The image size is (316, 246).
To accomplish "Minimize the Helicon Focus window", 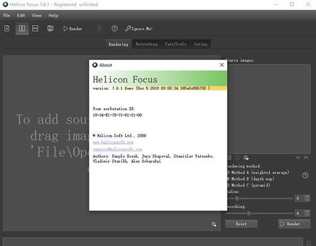I will point(276,4).
